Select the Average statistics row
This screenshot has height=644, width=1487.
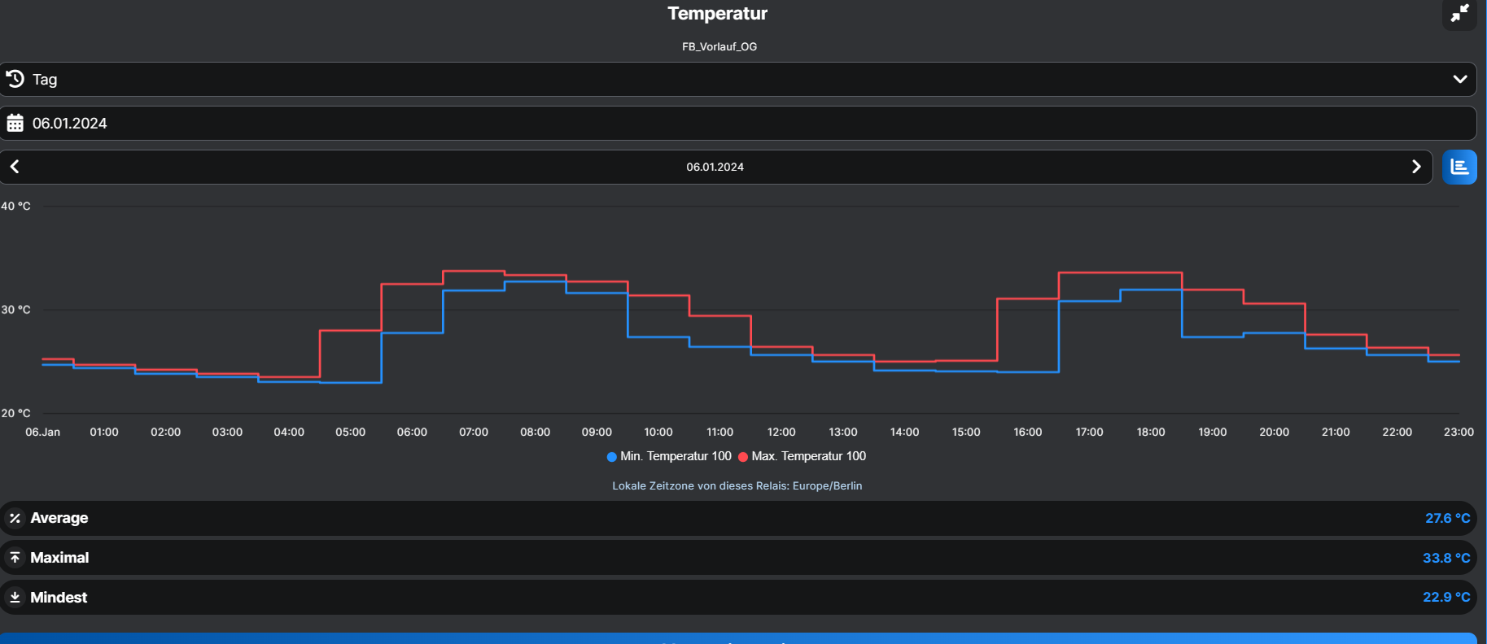tap(738, 518)
